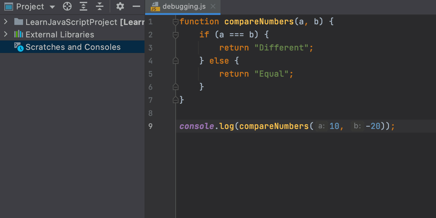
Task: Click line number 9 in the gutter
Action: pyautogui.click(x=151, y=126)
